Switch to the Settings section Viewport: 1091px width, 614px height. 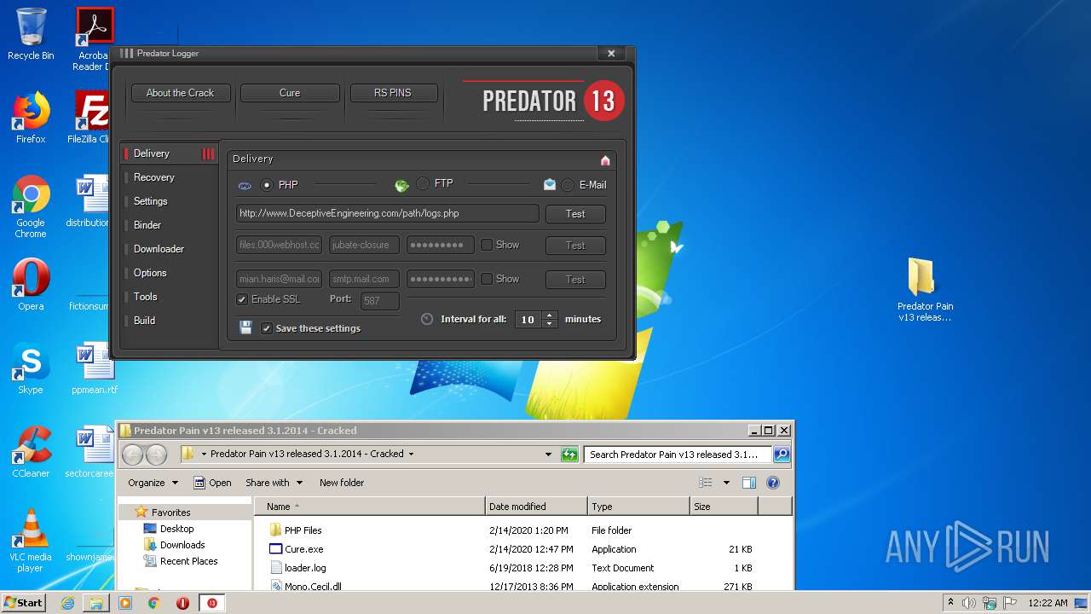(150, 201)
